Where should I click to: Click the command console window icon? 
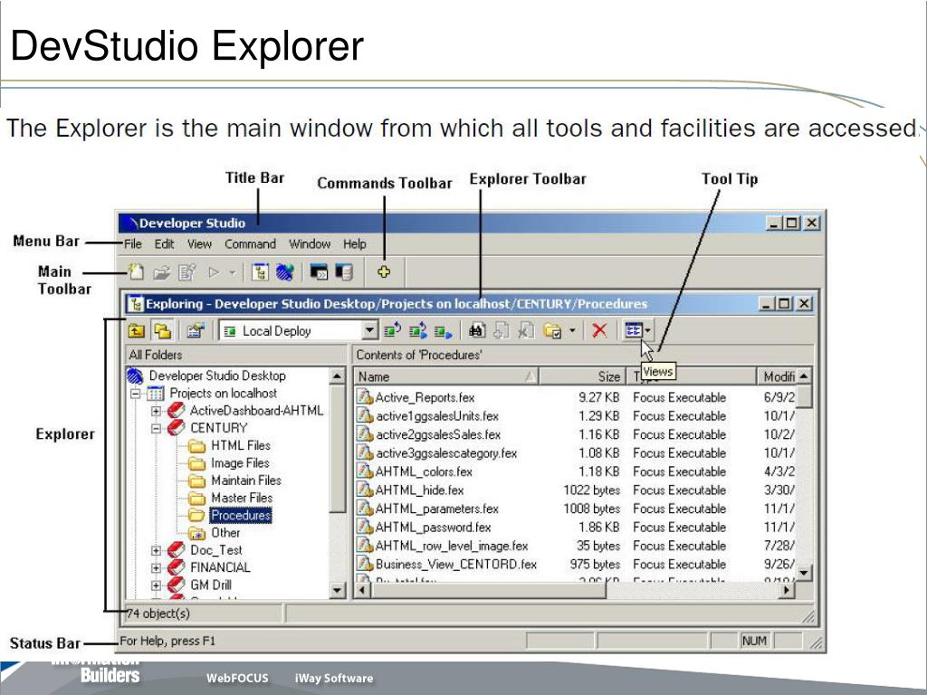pos(319,271)
